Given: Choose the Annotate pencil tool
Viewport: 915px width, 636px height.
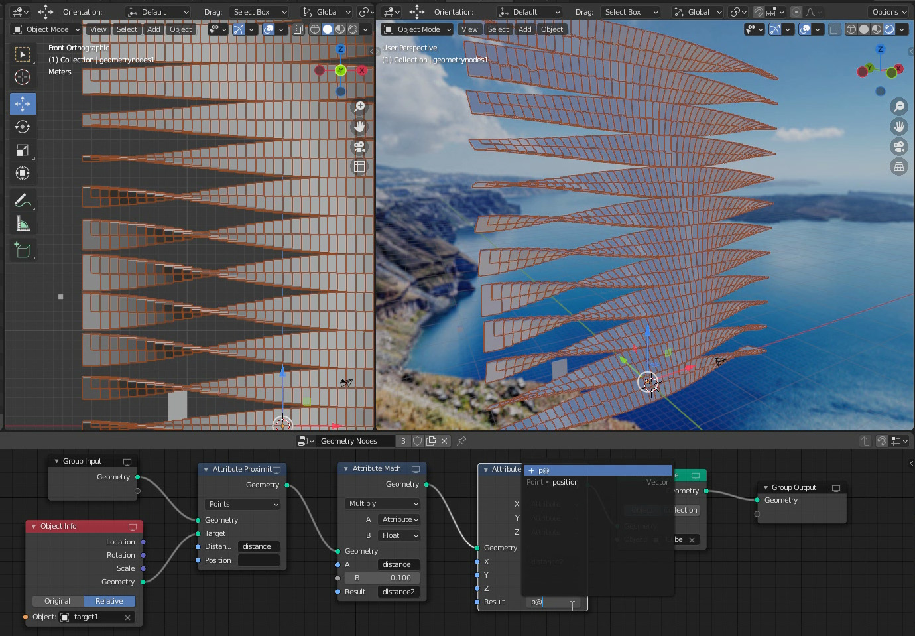Looking at the screenshot, I should tap(23, 200).
